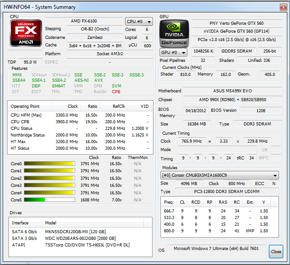Select the 800.0 XMP timing row
Screen dimensions: 290x265
[x=220, y=231]
